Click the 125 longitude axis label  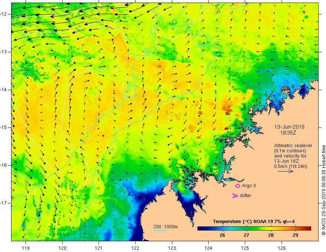coord(245,248)
